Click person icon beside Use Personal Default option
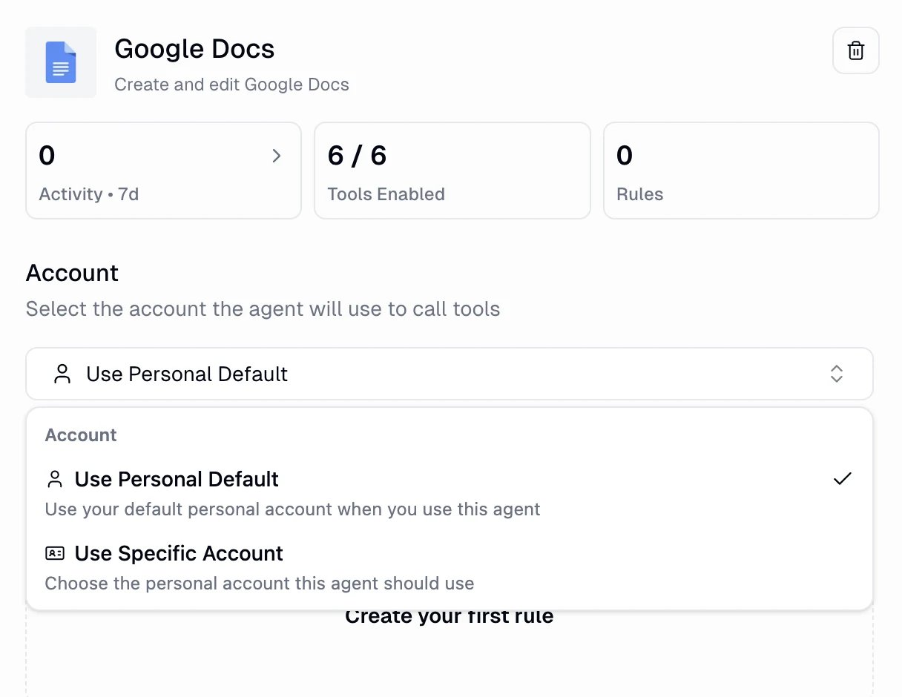Screen dimensions: 902x697 55,479
